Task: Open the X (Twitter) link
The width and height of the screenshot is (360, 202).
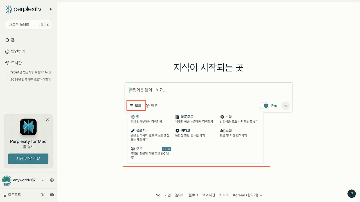Action: point(43,195)
